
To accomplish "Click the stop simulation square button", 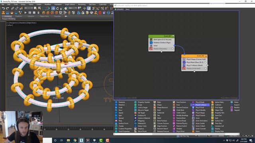I will pos(34,12).
